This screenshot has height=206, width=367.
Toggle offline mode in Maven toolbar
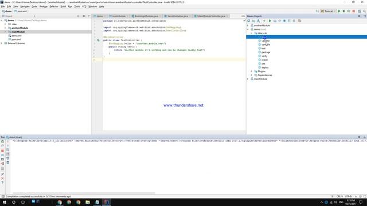[279, 21]
